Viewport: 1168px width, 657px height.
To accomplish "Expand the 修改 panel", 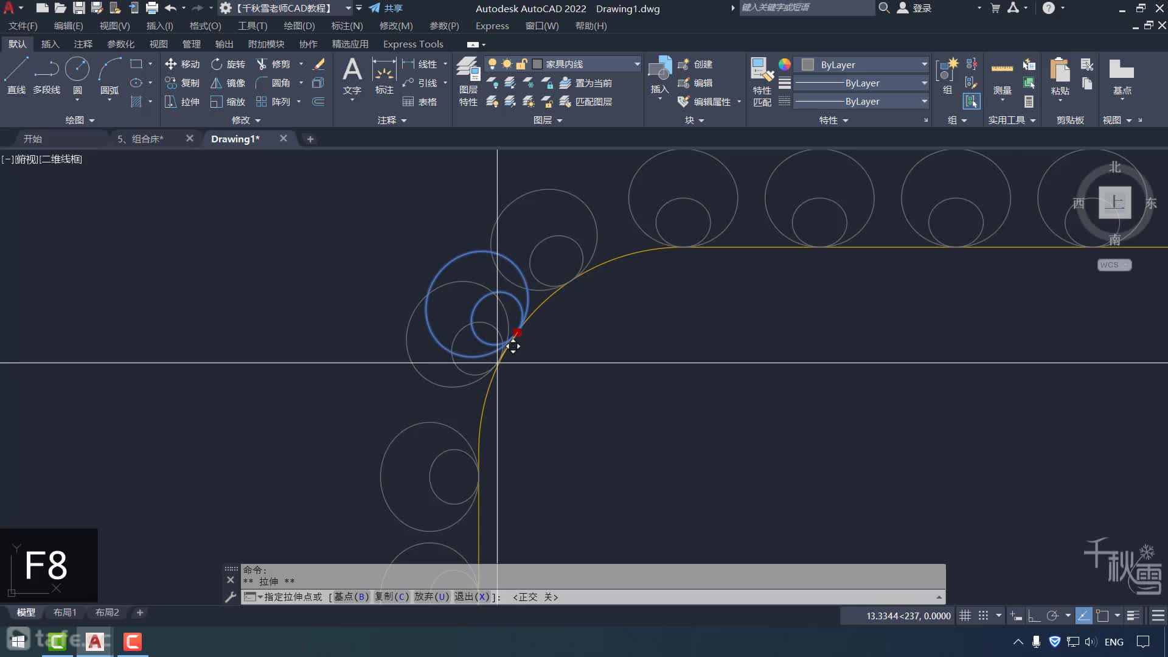I will click(x=246, y=120).
